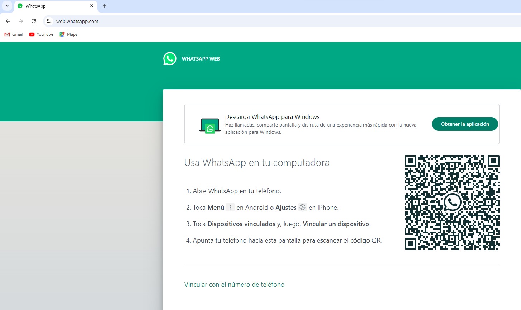Switch to the WhatsApp browser tab

click(x=52, y=6)
